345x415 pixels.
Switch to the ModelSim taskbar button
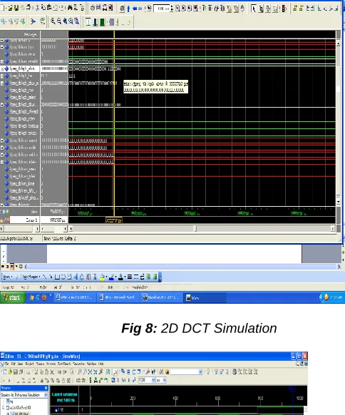[162, 297]
